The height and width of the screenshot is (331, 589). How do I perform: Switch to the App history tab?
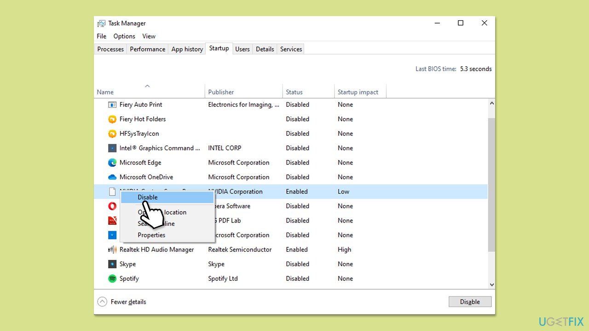click(187, 49)
